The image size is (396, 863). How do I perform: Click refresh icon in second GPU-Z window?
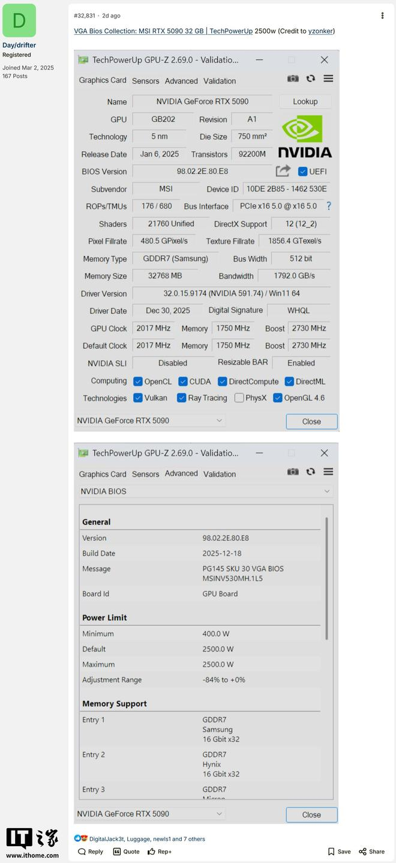311,472
